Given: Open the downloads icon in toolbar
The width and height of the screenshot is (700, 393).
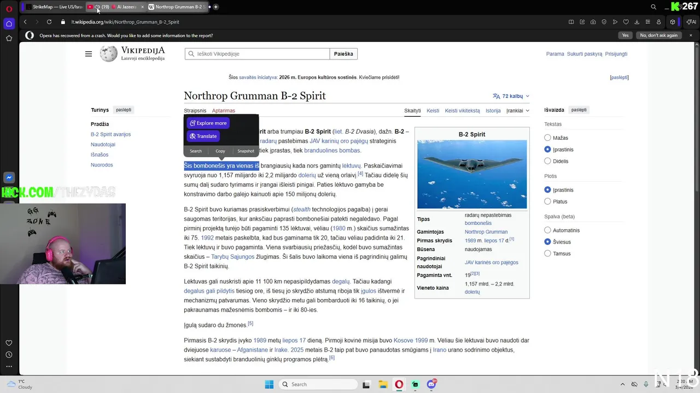Looking at the screenshot, I should tap(637, 22).
